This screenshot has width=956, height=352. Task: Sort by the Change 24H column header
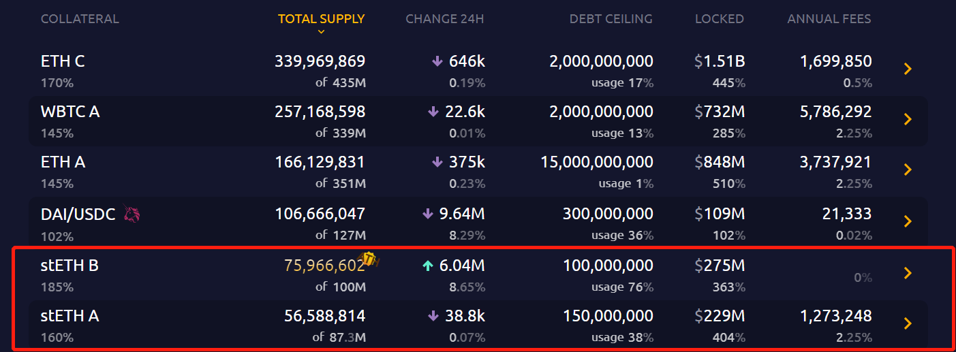tap(444, 19)
